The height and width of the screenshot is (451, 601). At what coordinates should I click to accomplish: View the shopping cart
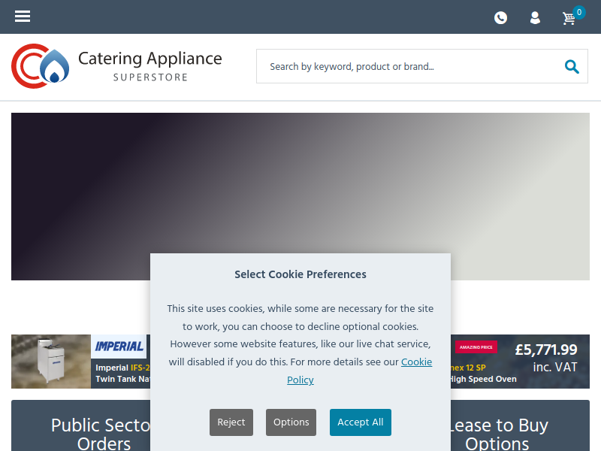(x=569, y=18)
